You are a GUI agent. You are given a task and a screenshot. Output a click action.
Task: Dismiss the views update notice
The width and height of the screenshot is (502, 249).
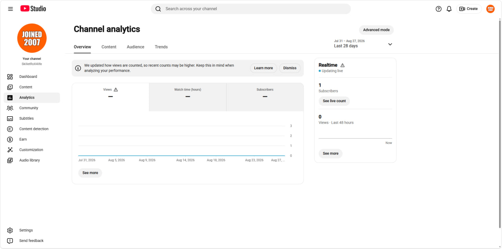coord(290,68)
